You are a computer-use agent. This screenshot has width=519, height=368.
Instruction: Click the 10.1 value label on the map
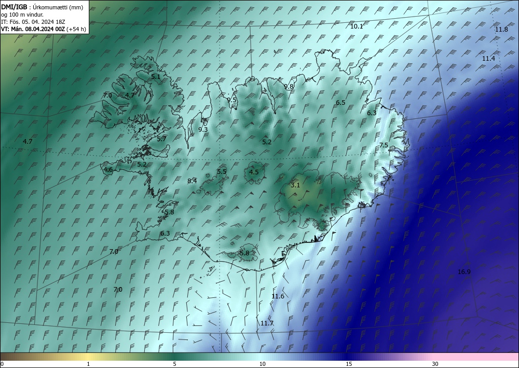[357, 26]
